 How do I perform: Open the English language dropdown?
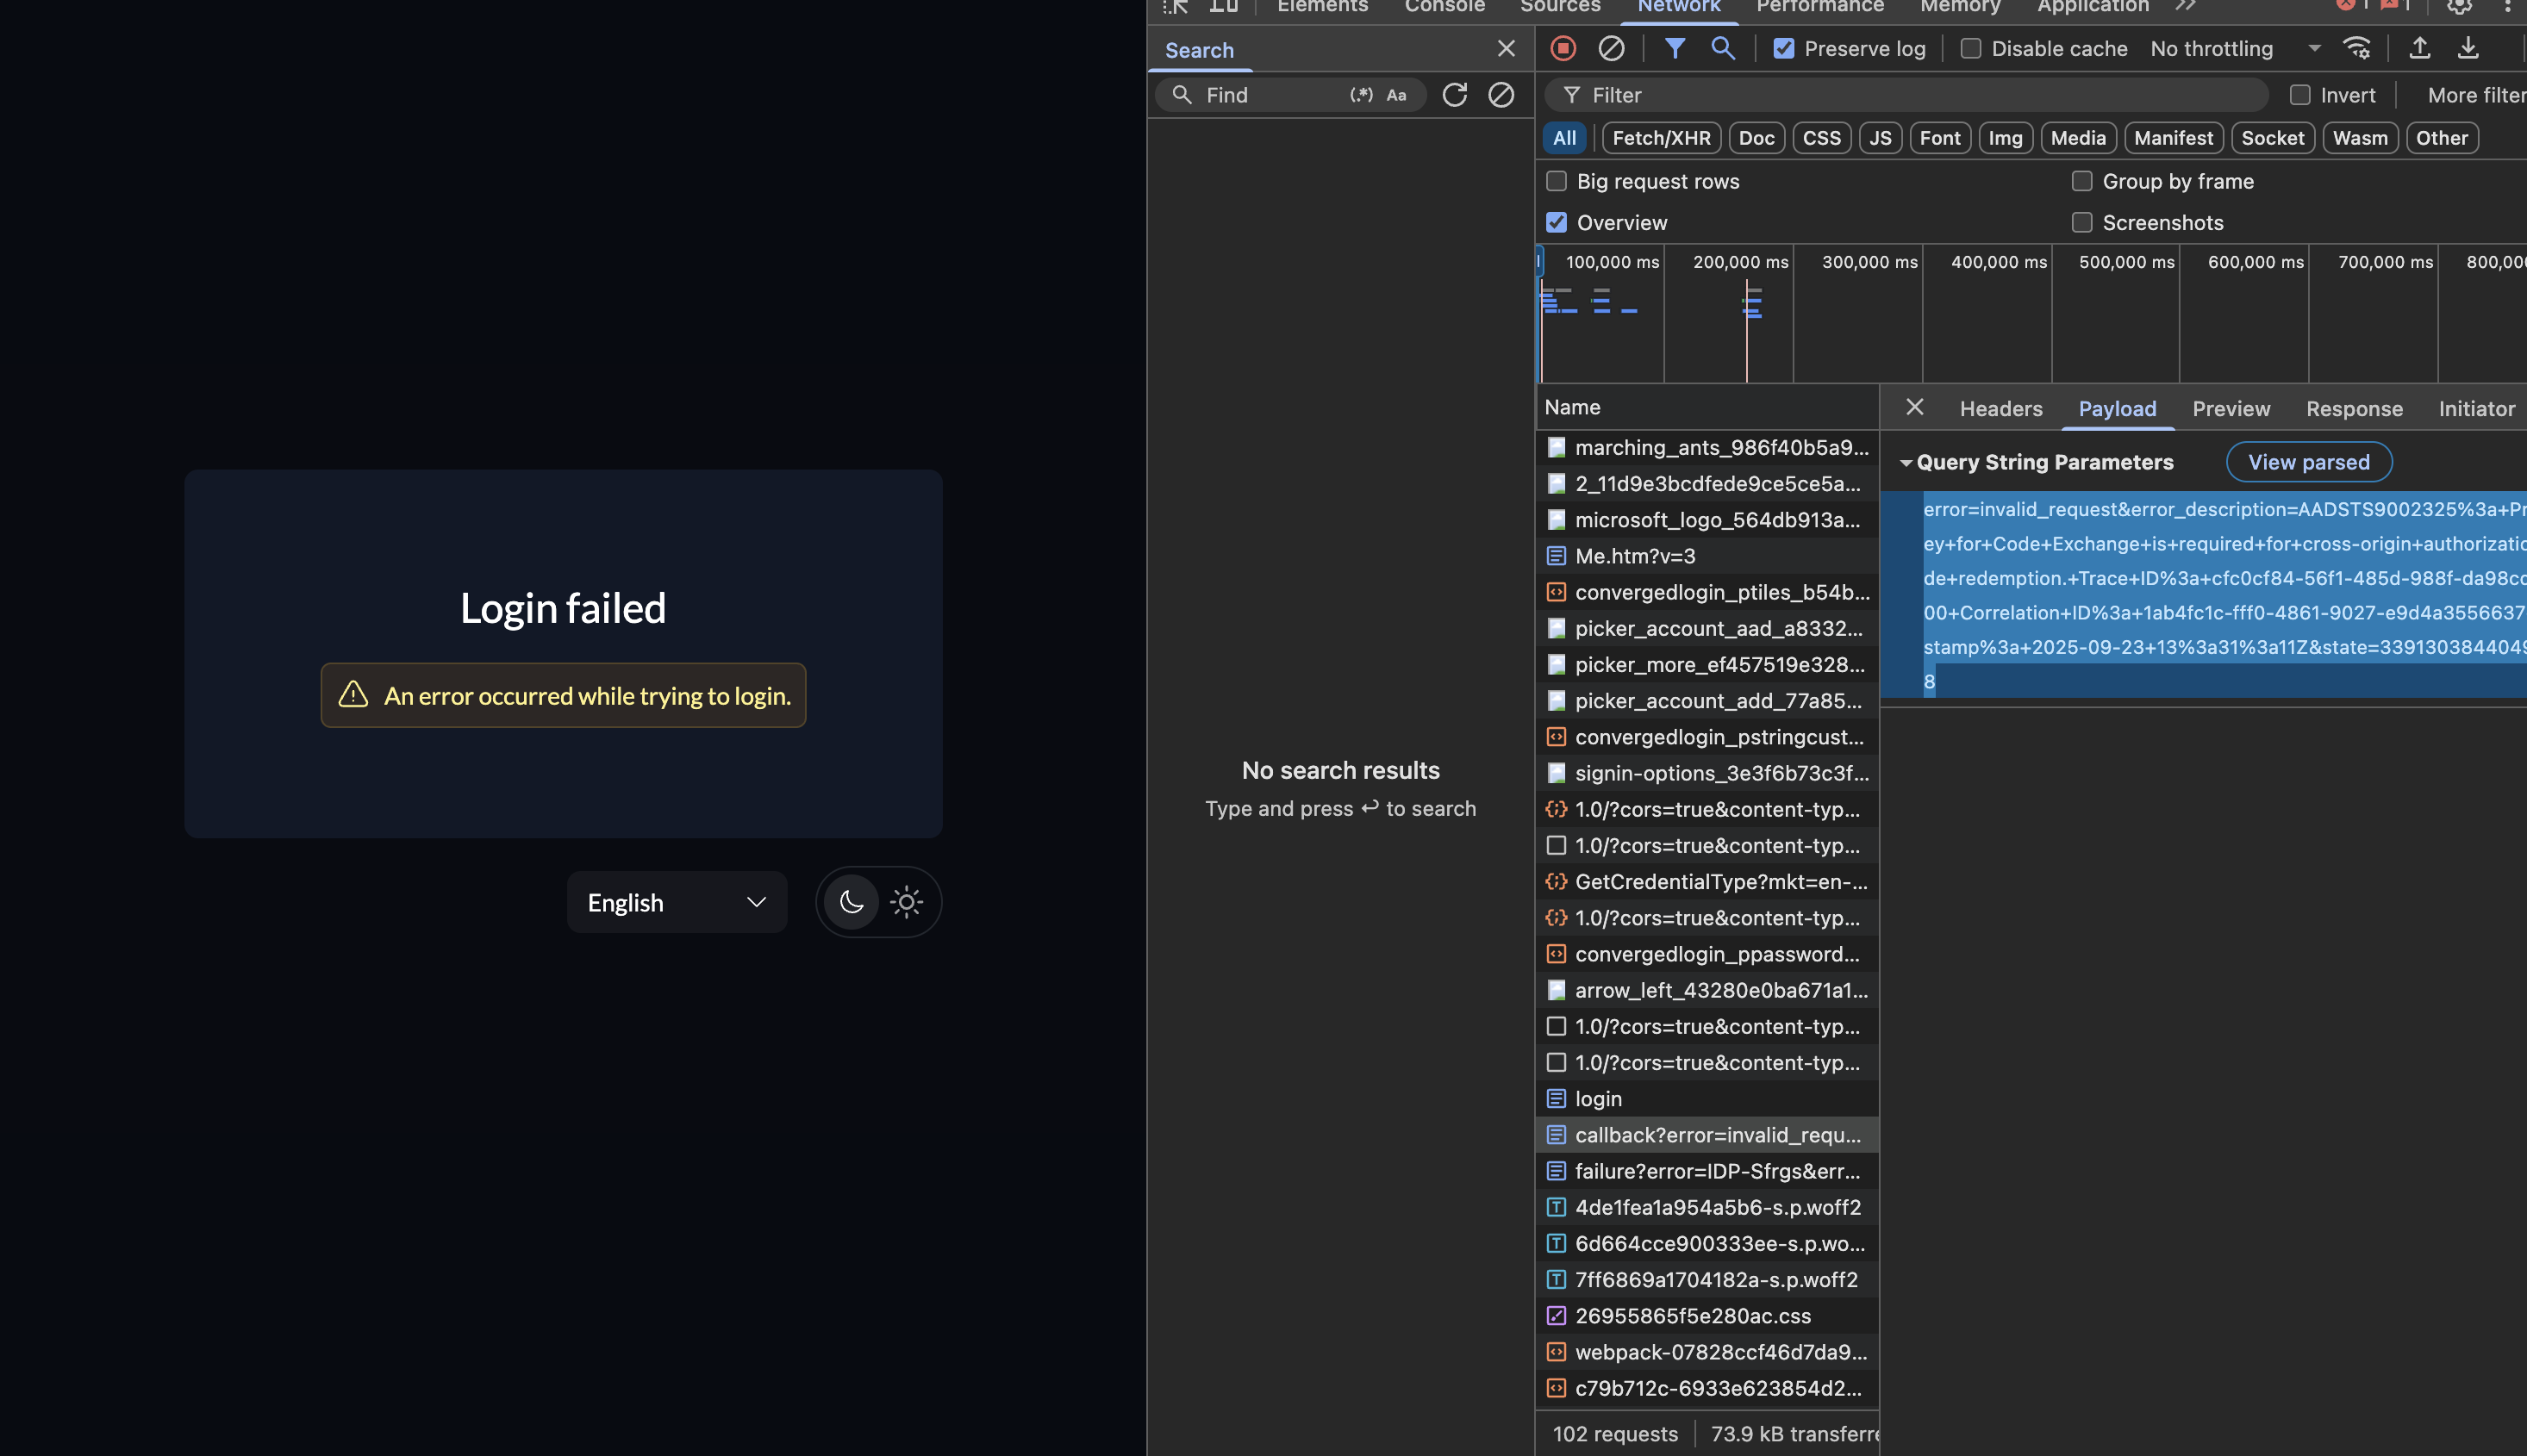[677, 902]
